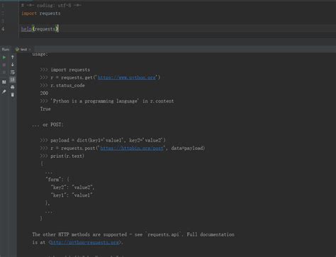Pin the Run tab with pin icon
The image size is (336, 257).
4,91
